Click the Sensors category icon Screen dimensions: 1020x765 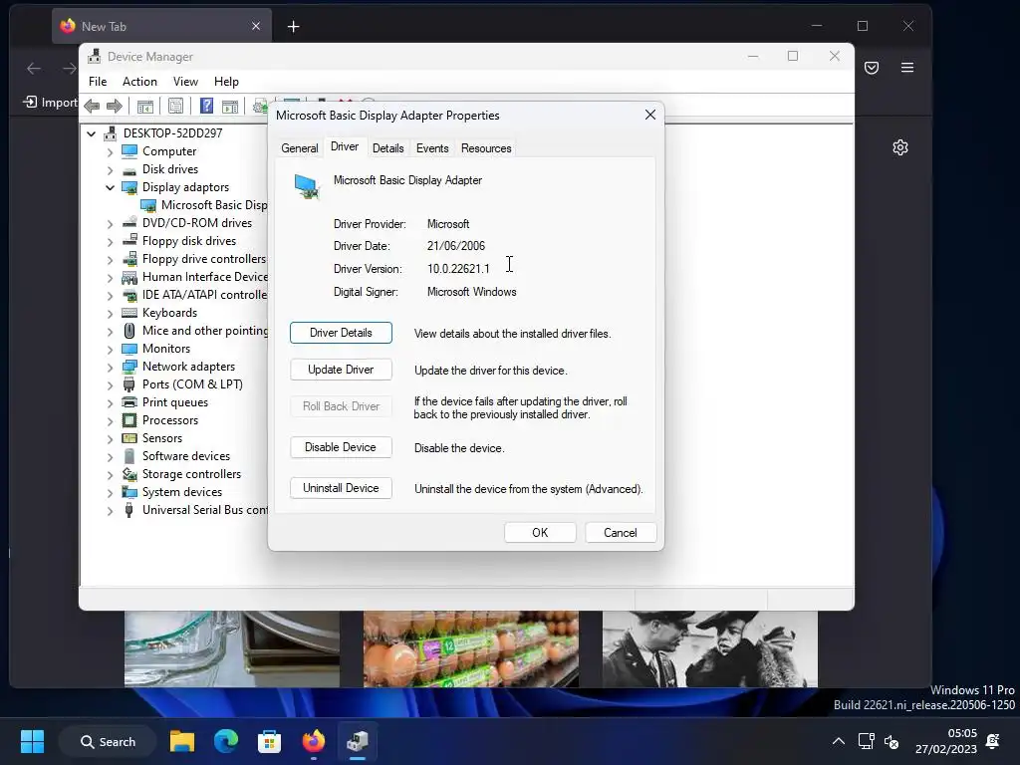[x=129, y=438]
